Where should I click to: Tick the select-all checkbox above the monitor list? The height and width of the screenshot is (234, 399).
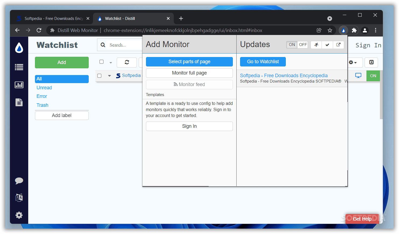(x=102, y=62)
